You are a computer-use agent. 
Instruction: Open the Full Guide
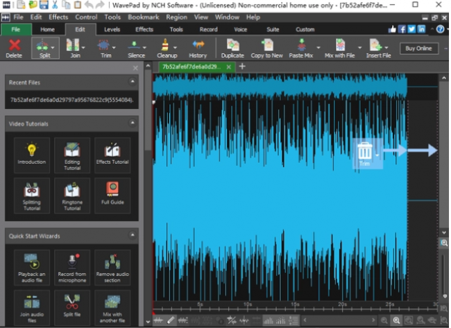112,196
